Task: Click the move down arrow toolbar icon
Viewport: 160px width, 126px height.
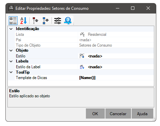Action: [45, 21]
